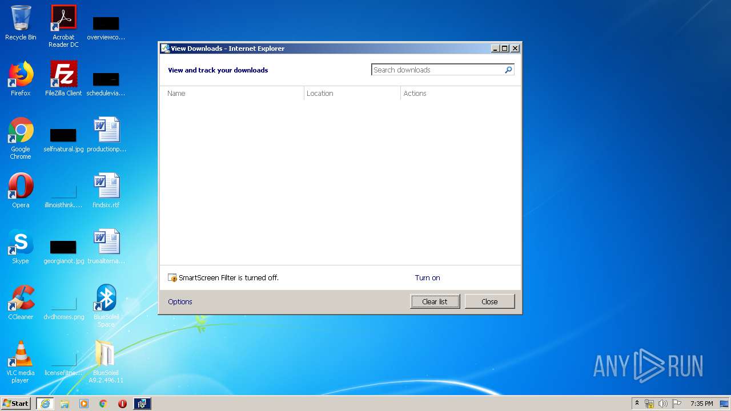Select the schedulevia... desktop file
This screenshot has width=731, height=411.
(106, 83)
